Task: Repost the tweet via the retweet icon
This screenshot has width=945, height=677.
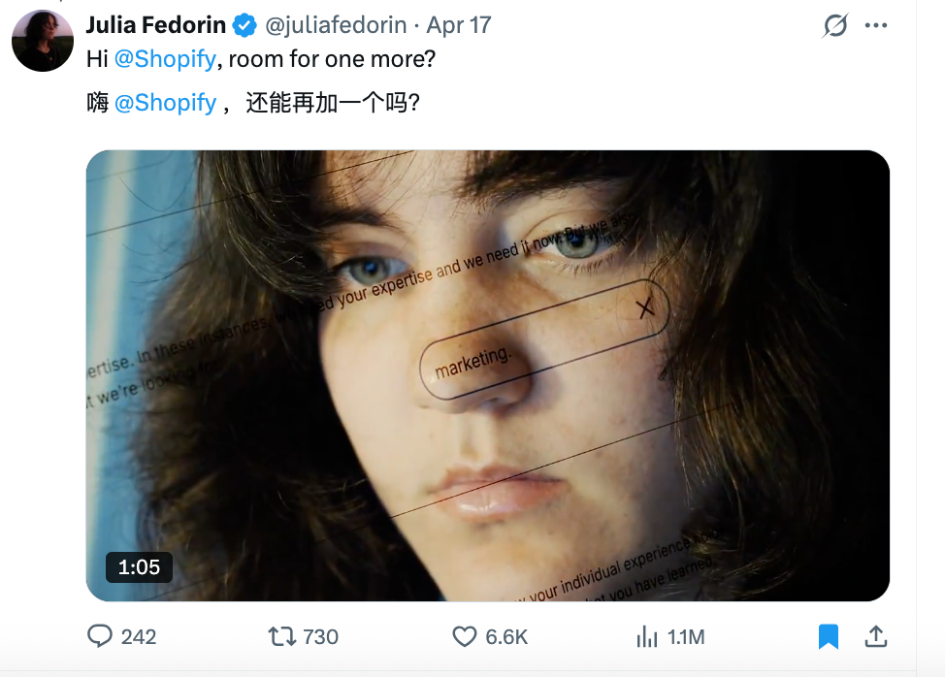Action: pos(282,636)
